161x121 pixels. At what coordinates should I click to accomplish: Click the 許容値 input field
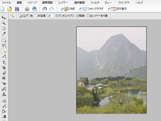[51, 16]
